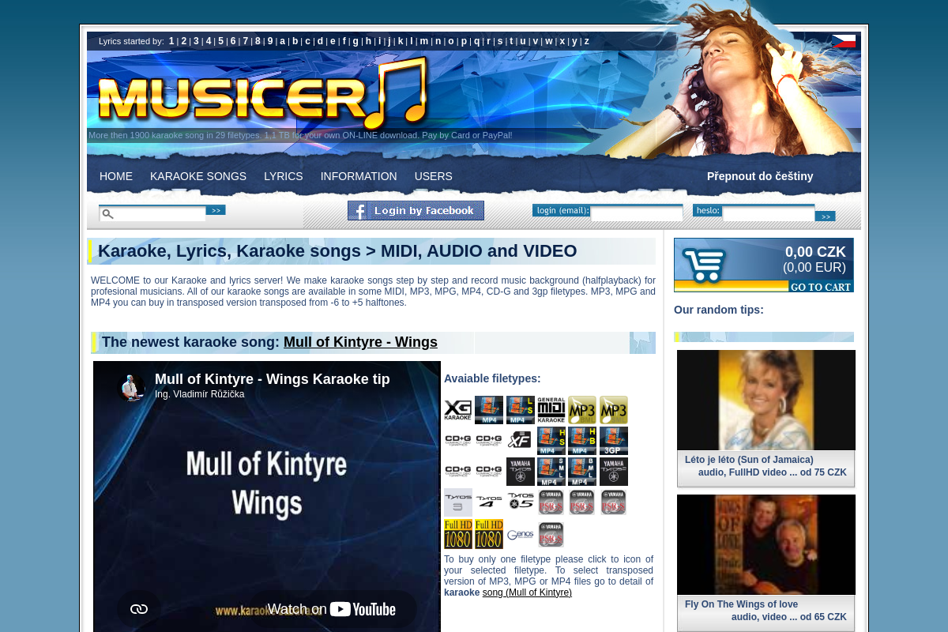Viewport: 948px width, 632px height.
Task: Click Login by Facebook button
Action: pyautogui.click(x=416, y=210)
